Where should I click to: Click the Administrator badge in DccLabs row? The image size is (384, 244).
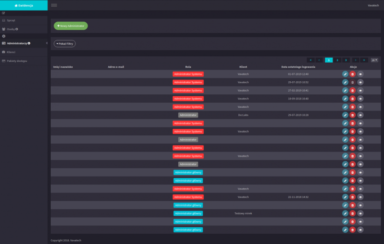coord(188,115)
